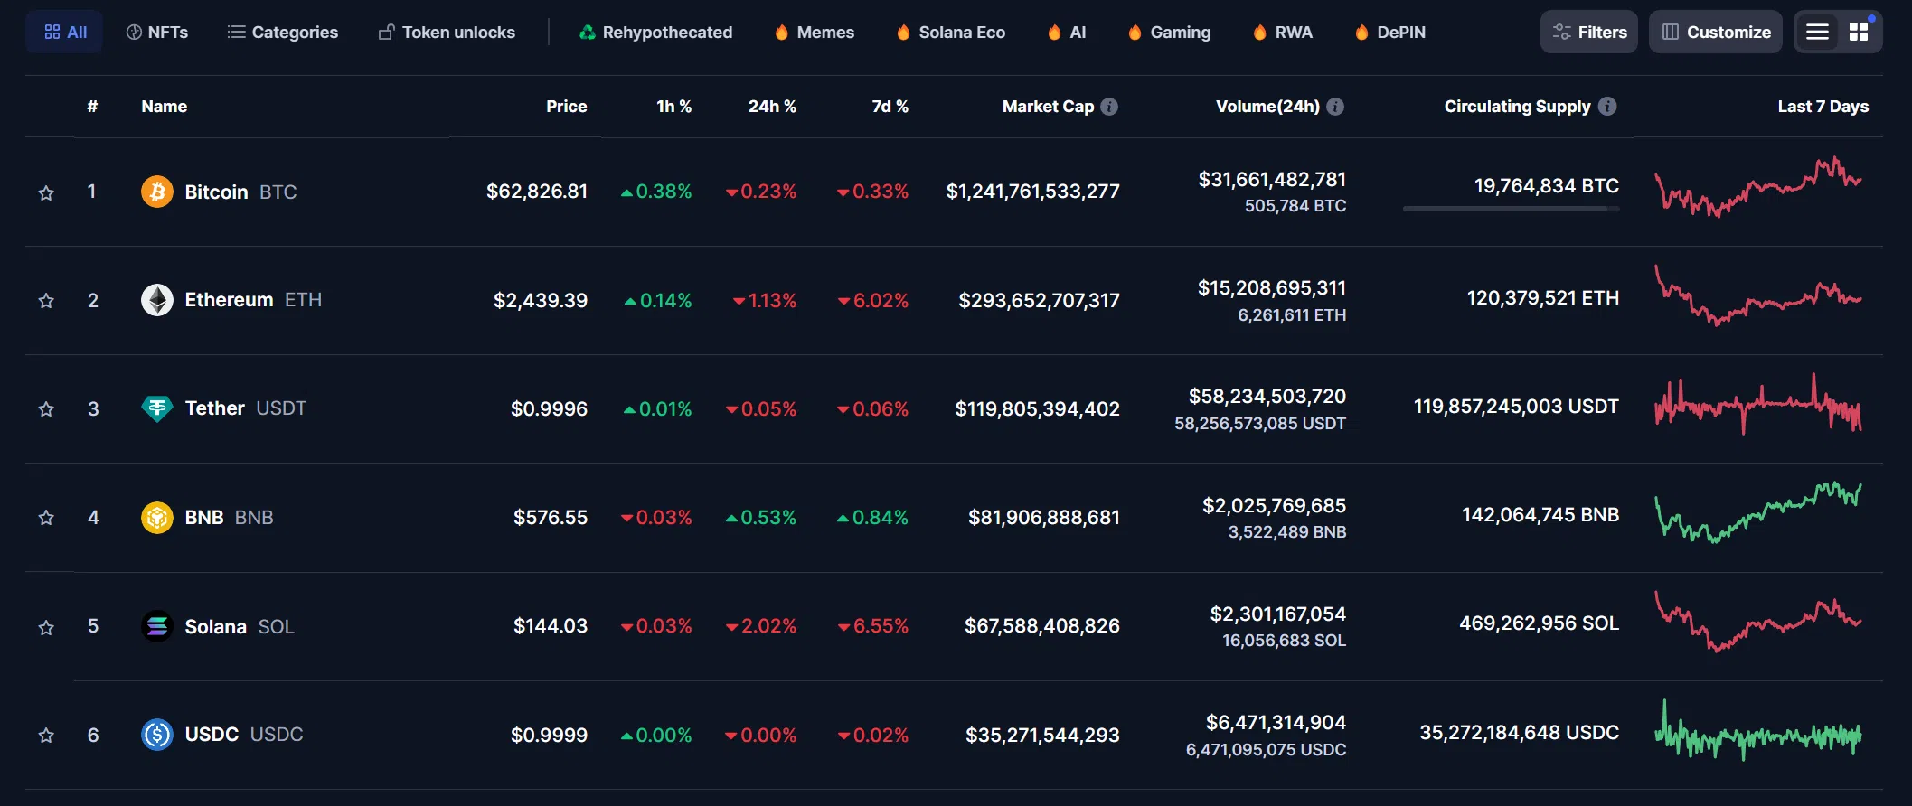The image size is (1912, 806).
Task: Click Ethereum's market cap $293,652,707,317
Action: click(1039, 300)
